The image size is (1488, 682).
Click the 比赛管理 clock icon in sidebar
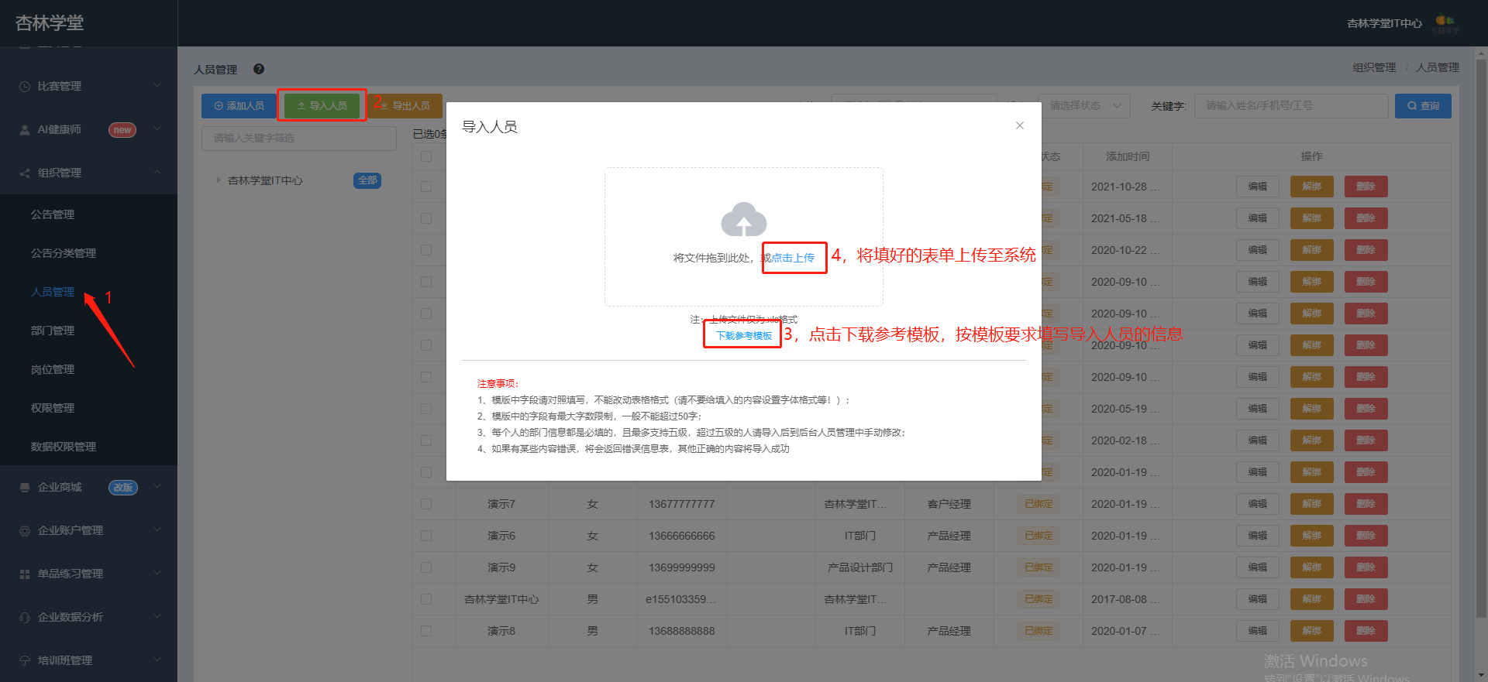coord(25,86)
